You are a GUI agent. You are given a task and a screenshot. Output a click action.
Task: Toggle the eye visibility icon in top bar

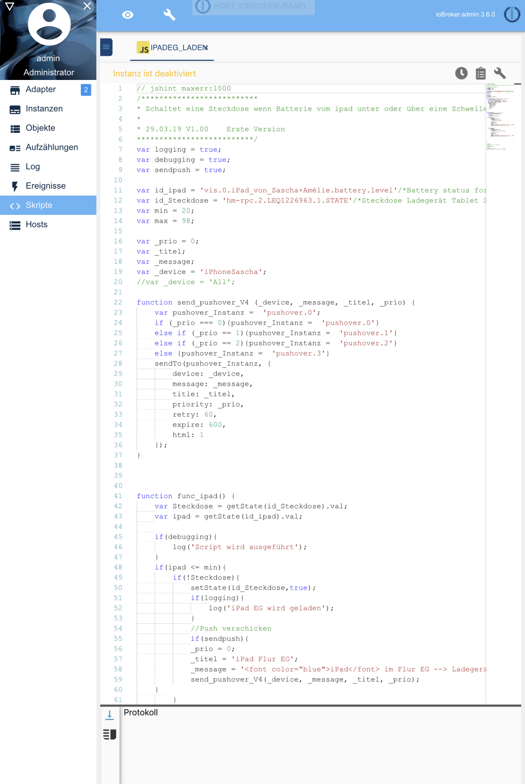click(128, 15)
